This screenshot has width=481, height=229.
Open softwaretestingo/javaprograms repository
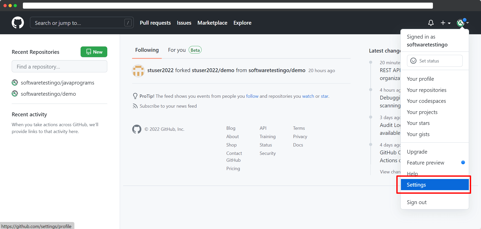(57, 83)
